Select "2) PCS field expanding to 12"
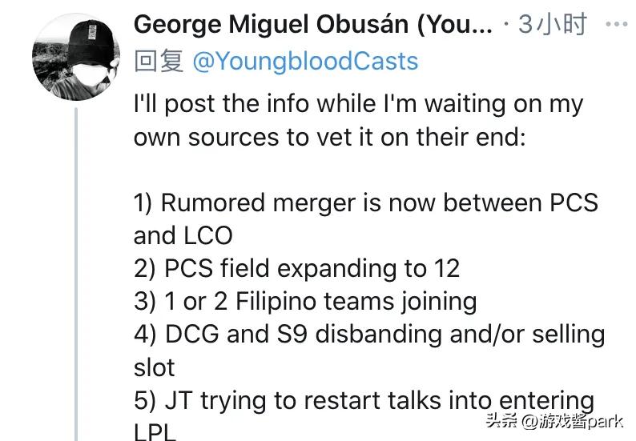Screen dimensions: 636x441 (296, 267)
